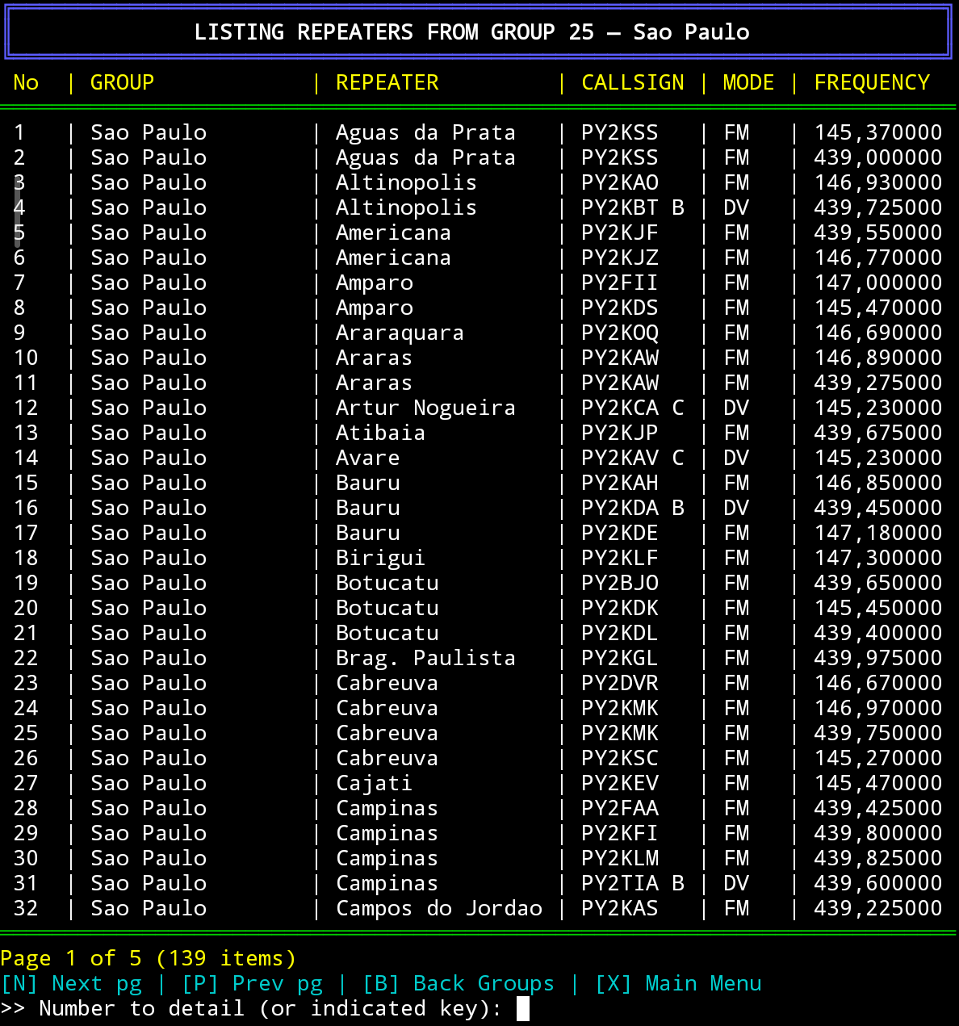Click callsign PY2DVR for Cabreuva

[620, 683]
